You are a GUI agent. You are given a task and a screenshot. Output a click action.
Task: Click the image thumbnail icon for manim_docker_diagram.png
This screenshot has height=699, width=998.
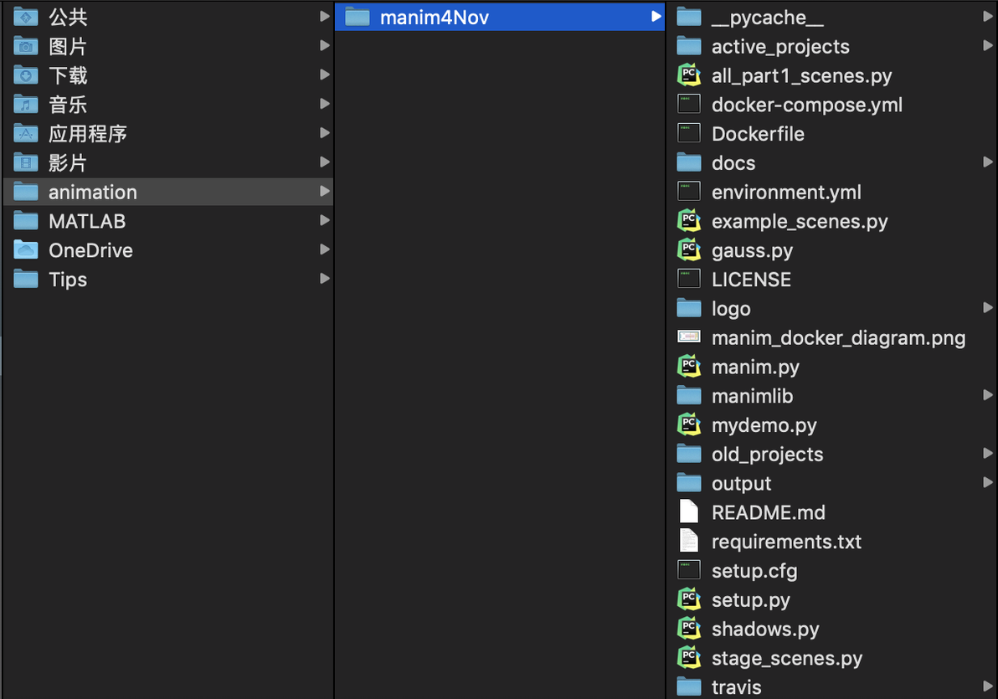click(x=688, y=337)
